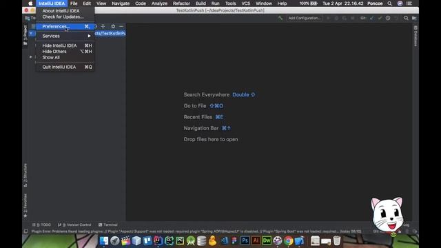Open PyCharm icon in Dock
Viewport: 441px width, 248px height.
(180, 240)
